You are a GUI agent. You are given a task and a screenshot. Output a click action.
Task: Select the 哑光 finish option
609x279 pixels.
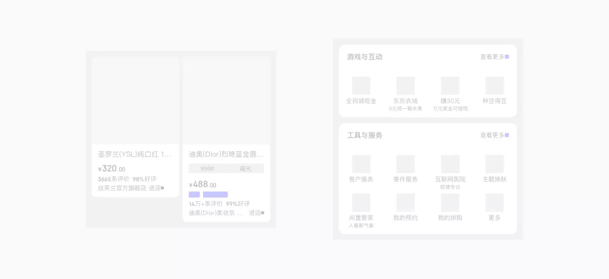point(245,169)
